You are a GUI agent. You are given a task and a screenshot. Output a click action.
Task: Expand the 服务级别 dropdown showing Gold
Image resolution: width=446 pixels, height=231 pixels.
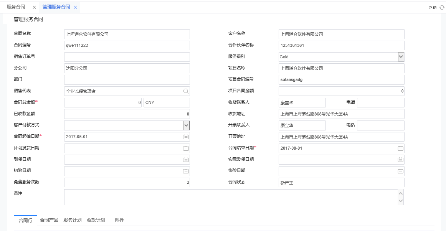(401, 56)
